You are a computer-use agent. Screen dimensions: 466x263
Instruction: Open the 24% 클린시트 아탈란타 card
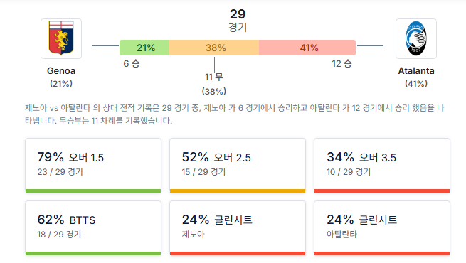(x=382, y=228)
